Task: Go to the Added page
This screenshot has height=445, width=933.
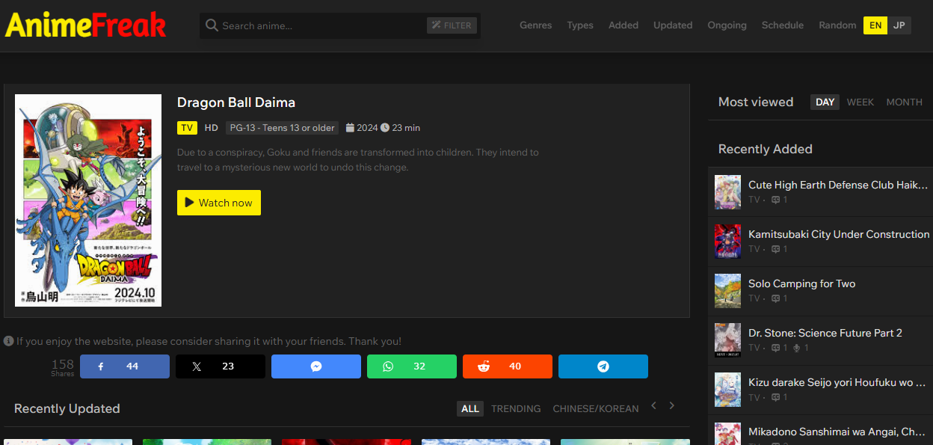Action: click(623, 25)
